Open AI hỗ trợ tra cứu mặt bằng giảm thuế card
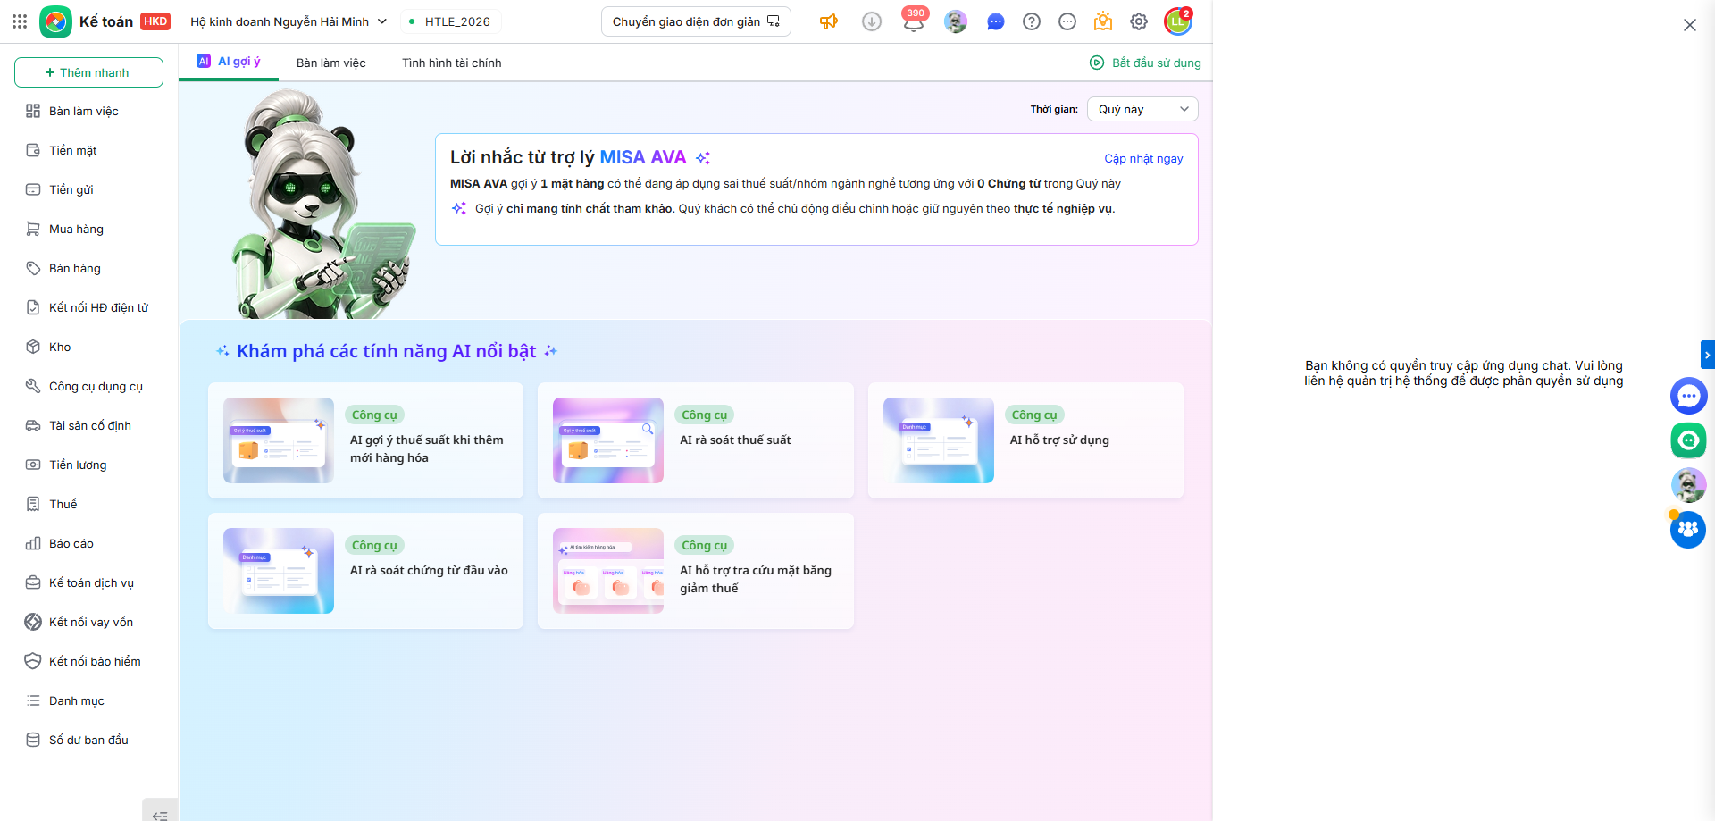 [x=696, y=571]
